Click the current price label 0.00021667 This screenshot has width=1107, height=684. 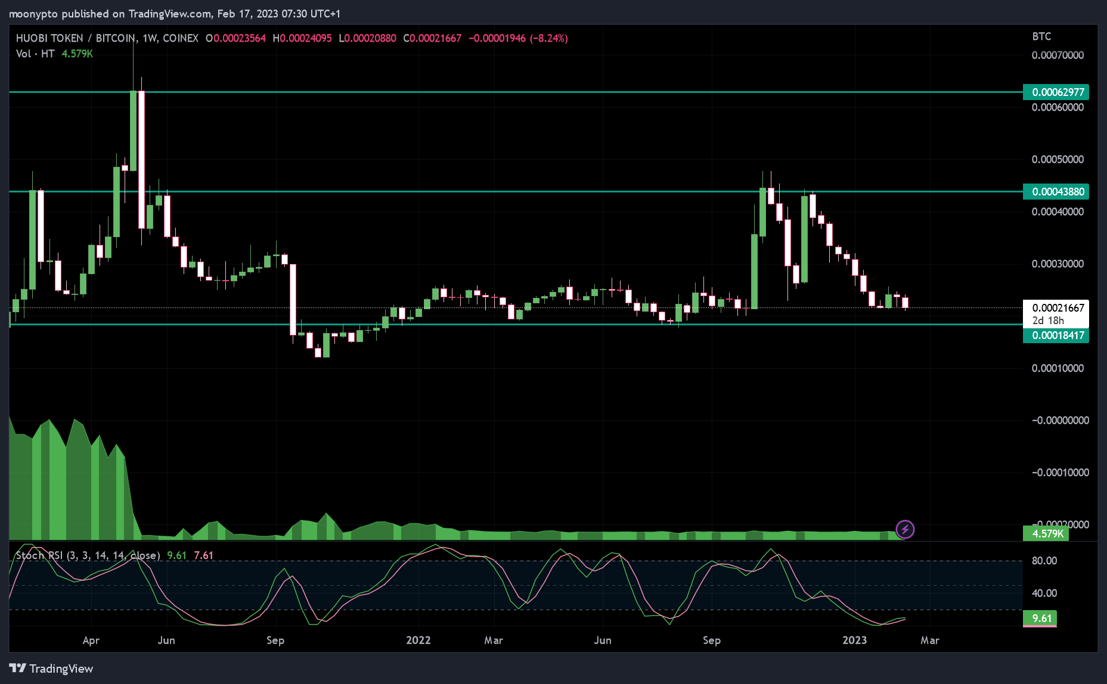tap(1058, 307)
